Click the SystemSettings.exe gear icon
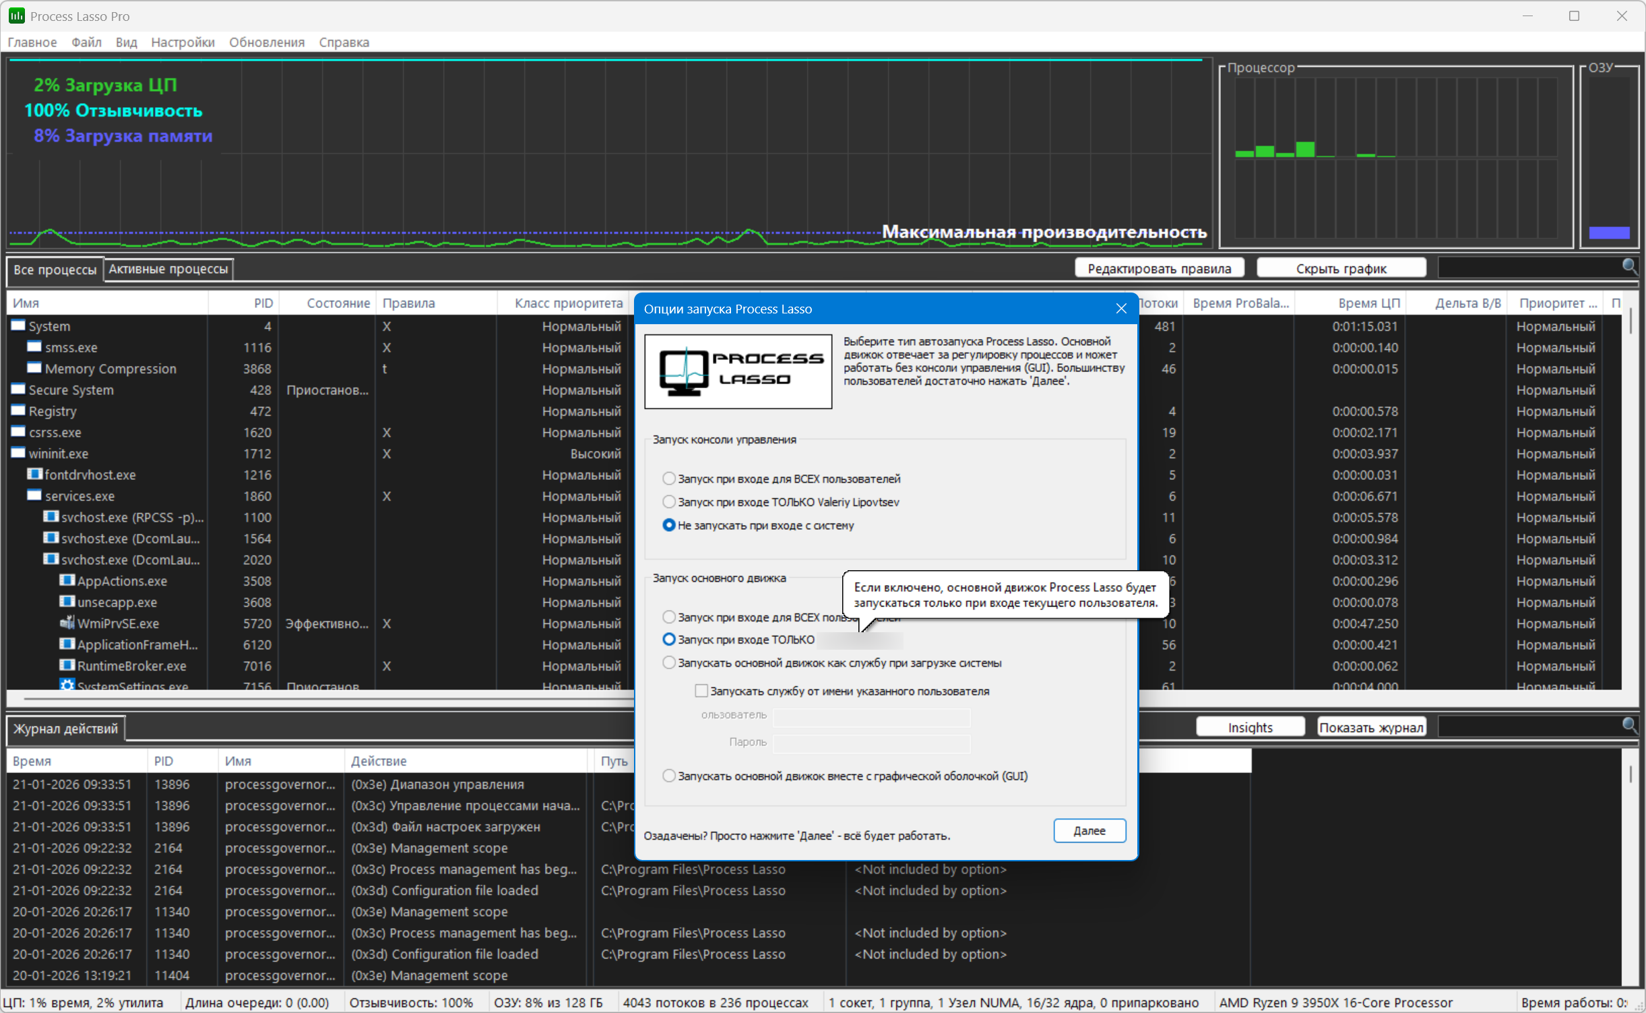This screenshot has height=1013, width=1646. [67, 685]
